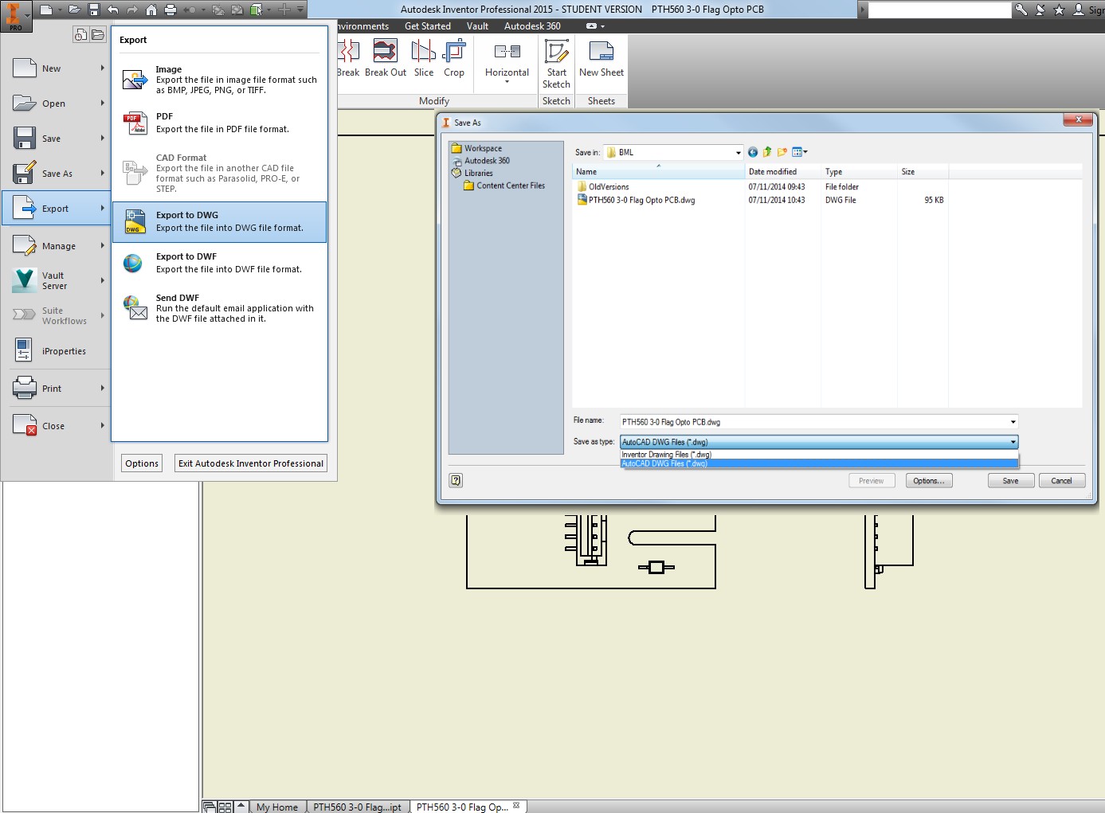Click the Options... button in Save As
This screenshot has width=1105, height=813.
click(929, 481)
